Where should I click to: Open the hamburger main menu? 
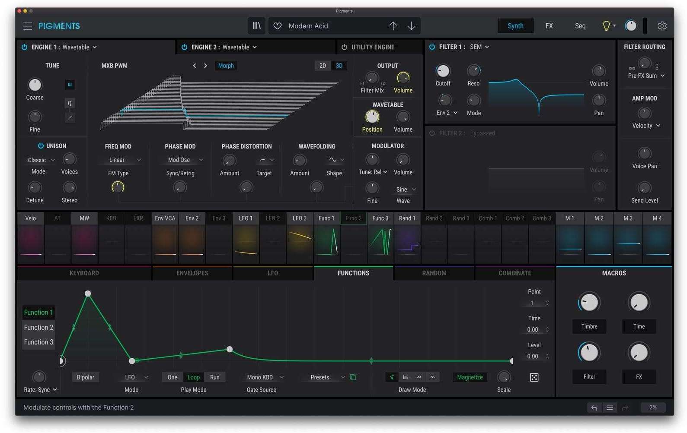coord(28,26)
